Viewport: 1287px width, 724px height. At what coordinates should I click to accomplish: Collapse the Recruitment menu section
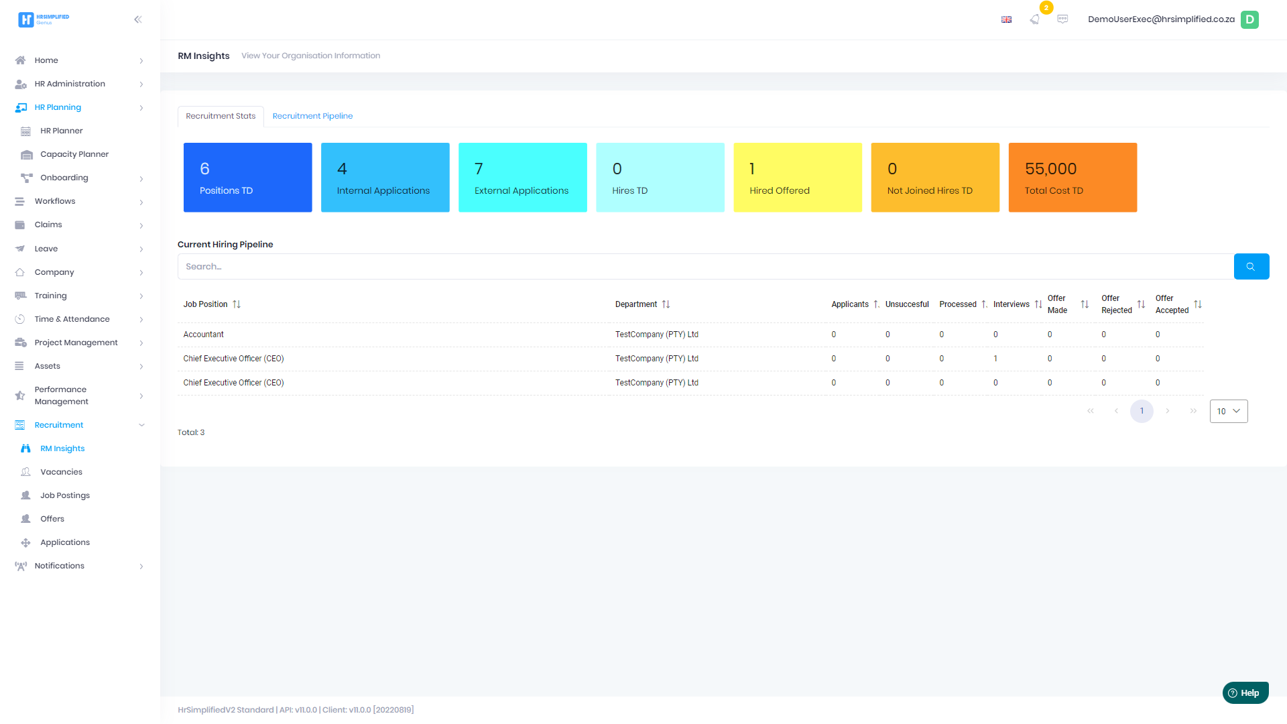[141, 425]
